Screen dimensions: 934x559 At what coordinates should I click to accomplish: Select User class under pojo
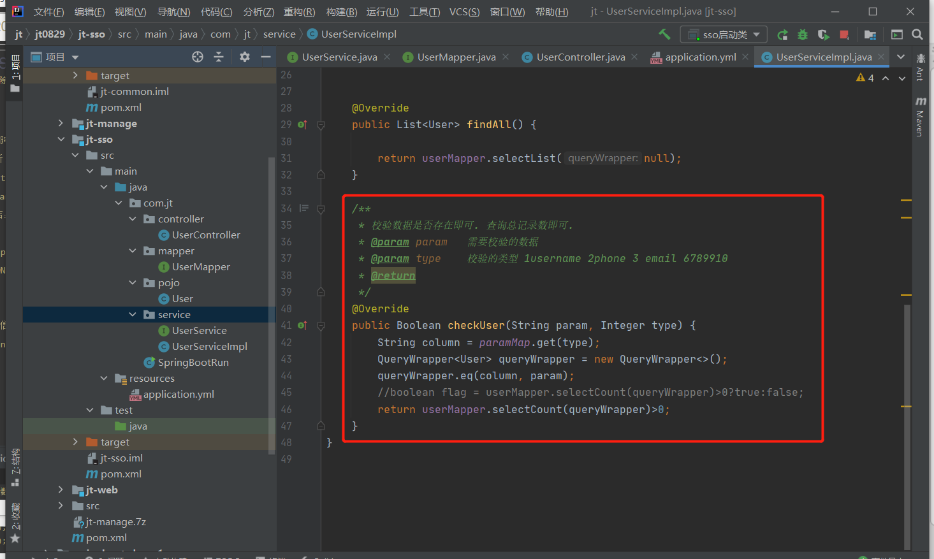[182, 298]
